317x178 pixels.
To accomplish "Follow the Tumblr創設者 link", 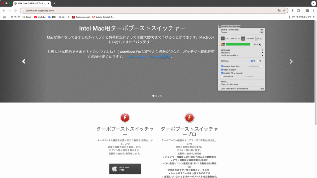I will [160, 57].
